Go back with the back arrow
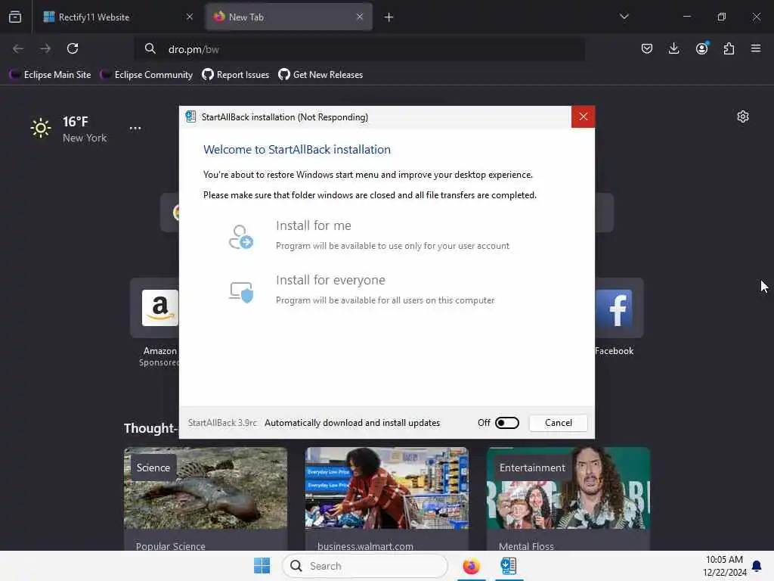The width and height of the screenshot is (774, 581). click(x=18, y=48)
